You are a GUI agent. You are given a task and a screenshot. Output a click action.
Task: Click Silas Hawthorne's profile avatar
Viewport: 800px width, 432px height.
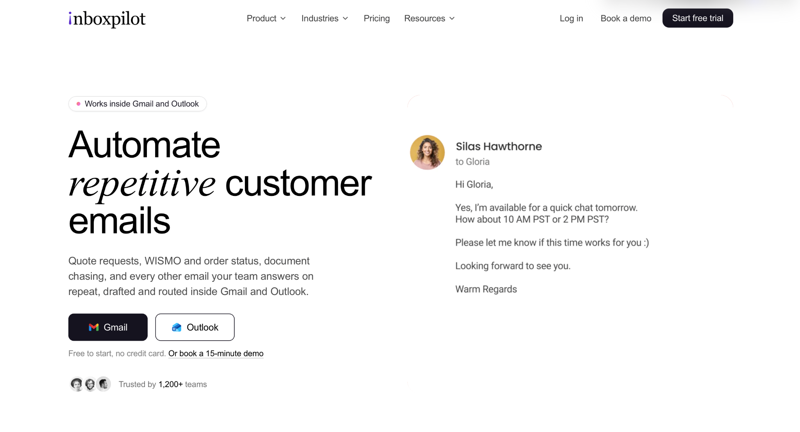point(427,152)
